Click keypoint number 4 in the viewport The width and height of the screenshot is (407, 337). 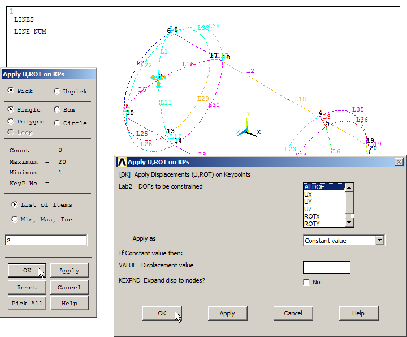pyautogui.click(x=320, y=113)
